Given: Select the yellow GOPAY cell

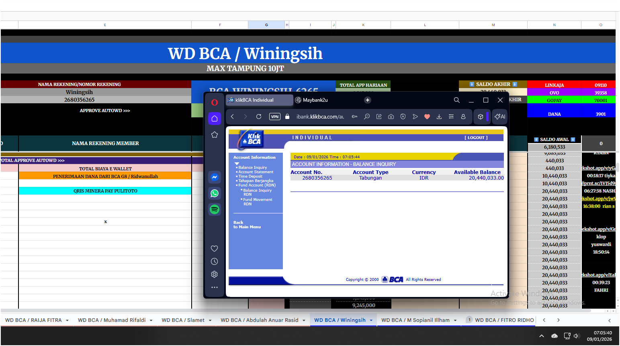Looking at the screenshot, I should coord(554,100).
